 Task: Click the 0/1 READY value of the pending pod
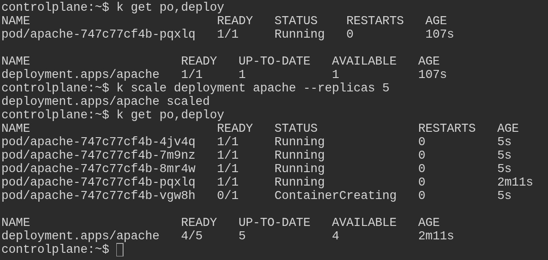click(x=227, y=196)
